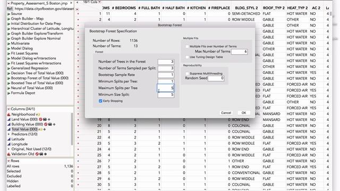Click the asterisk icon next to Validation Old
Screen dimensions: 340x191
click(45, 154)
